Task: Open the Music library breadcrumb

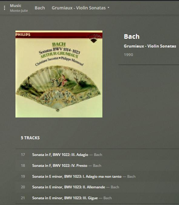Action: pos(15,6)
